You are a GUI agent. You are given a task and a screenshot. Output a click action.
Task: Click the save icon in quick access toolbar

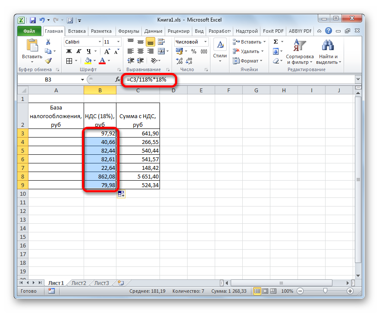coord(33,20)
